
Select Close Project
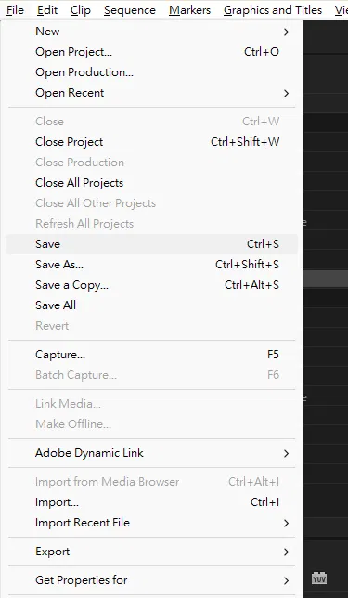tap(151, 142)
